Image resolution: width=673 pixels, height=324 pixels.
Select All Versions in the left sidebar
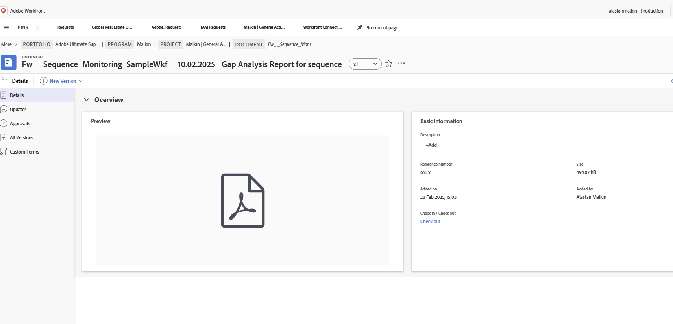tap(22, 137)
